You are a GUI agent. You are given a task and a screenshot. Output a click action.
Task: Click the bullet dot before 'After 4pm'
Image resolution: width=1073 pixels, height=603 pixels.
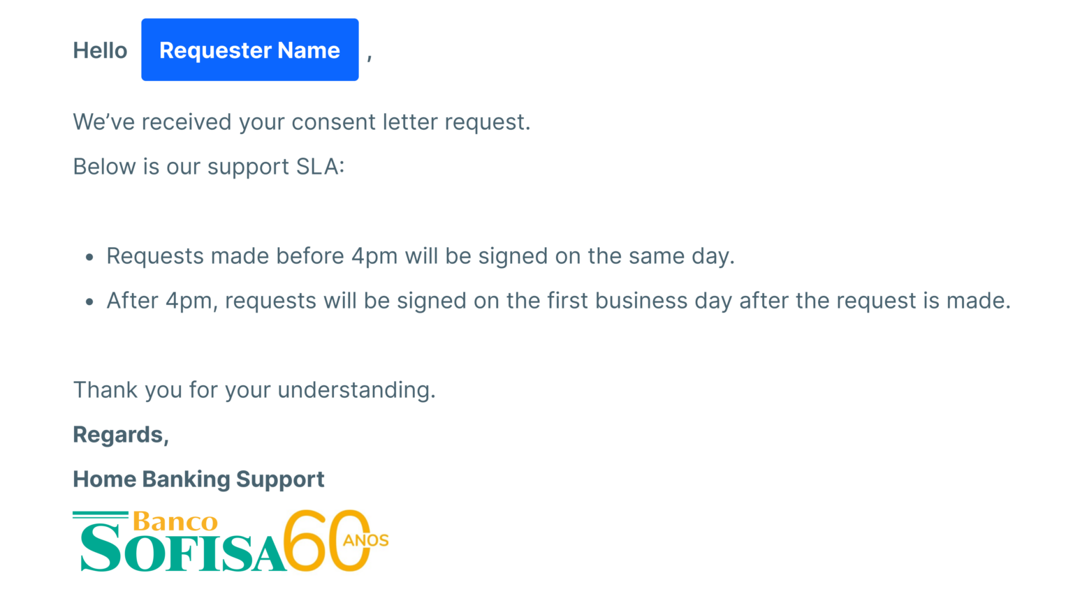(89, 302)
